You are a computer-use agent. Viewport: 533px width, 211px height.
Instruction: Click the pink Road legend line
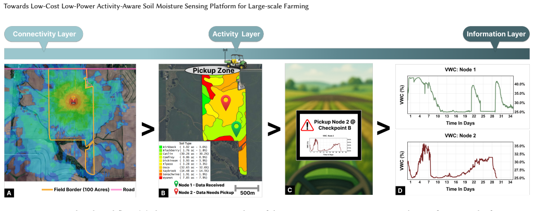point(117,190)
